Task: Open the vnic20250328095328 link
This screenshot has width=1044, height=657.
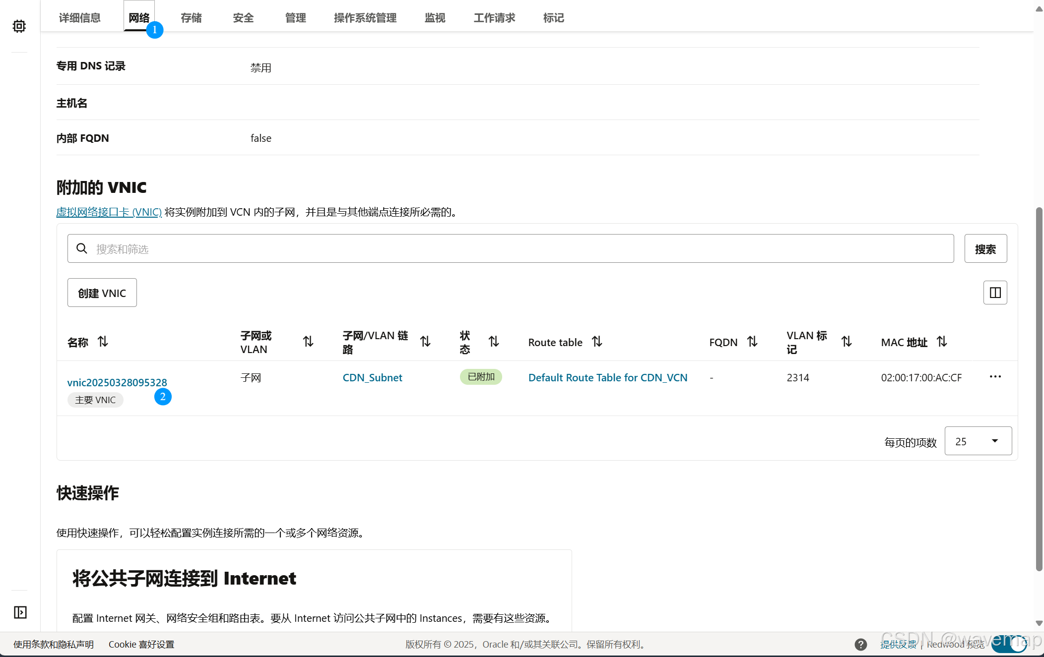Action: [x=117, y=382]
